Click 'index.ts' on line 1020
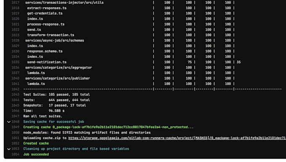The height and width of the screenshot is (162, 286). click(35, 19)
